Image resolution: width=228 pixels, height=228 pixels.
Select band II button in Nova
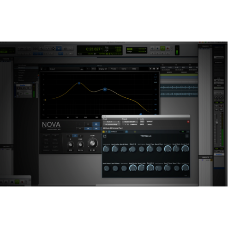pos(88,124)
